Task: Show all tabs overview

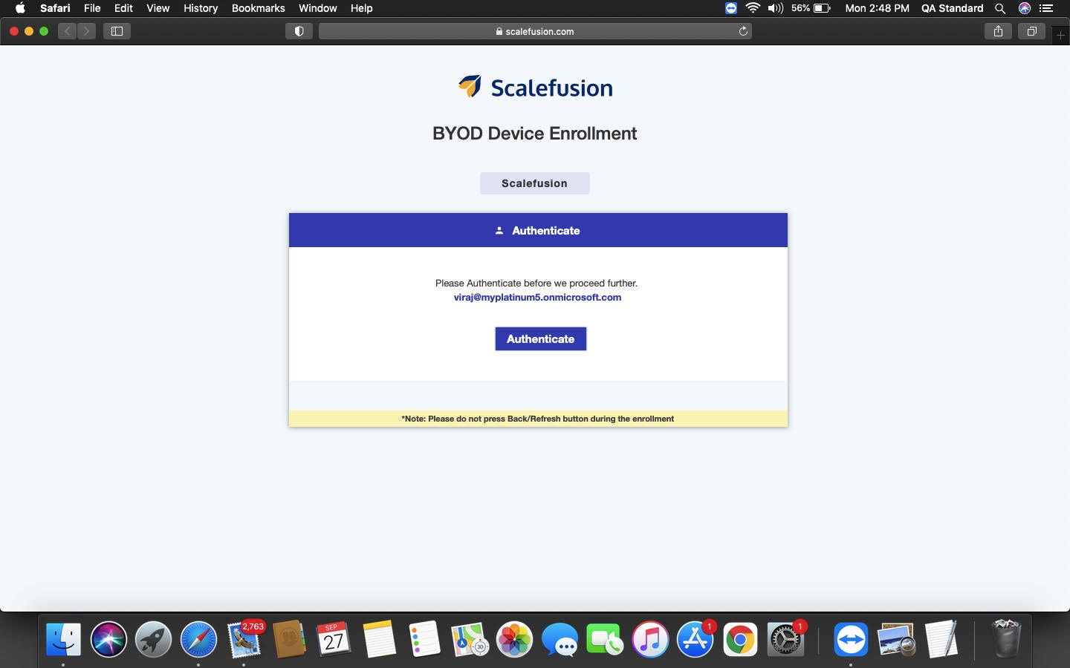Action: [1031, 31]
